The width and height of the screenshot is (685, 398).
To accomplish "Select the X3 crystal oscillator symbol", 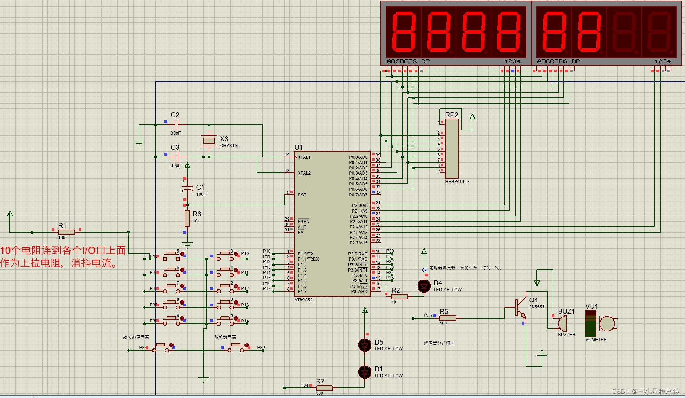I will click(209, 141).
